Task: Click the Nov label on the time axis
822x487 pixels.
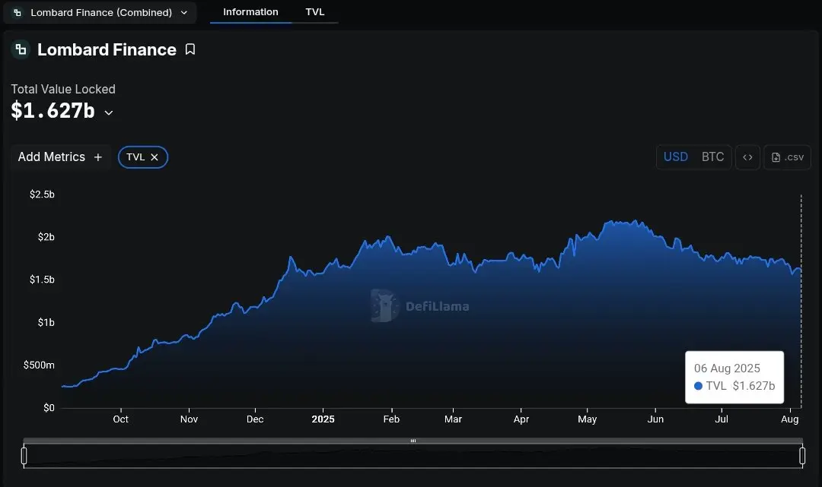Action: pos(189,419)
